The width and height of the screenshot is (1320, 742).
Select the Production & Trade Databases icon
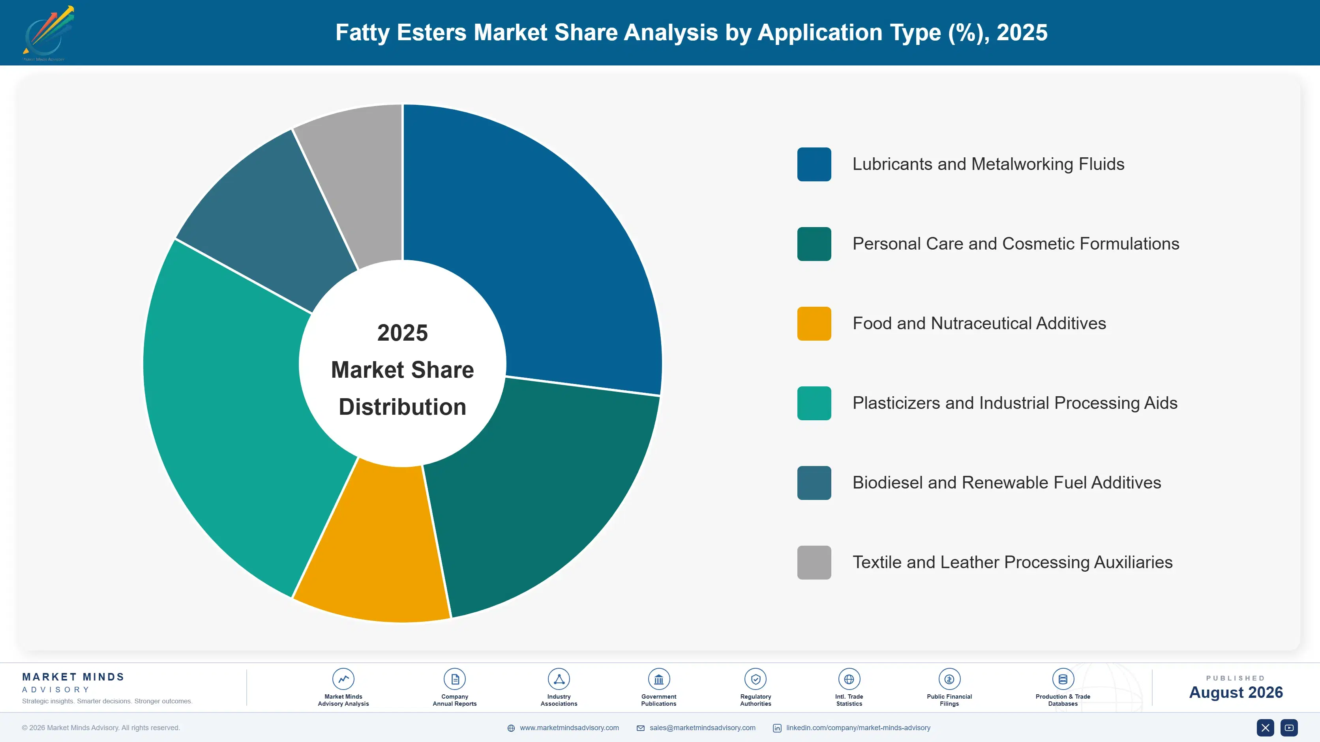pyautogui.click(x=1063, y=679)
